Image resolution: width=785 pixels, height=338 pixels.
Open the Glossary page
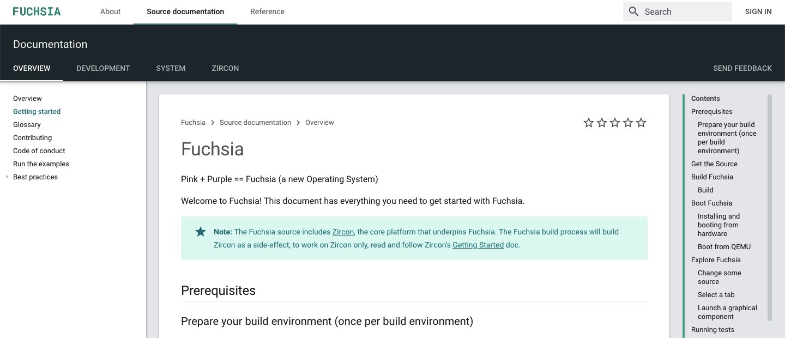click(27, 125)
